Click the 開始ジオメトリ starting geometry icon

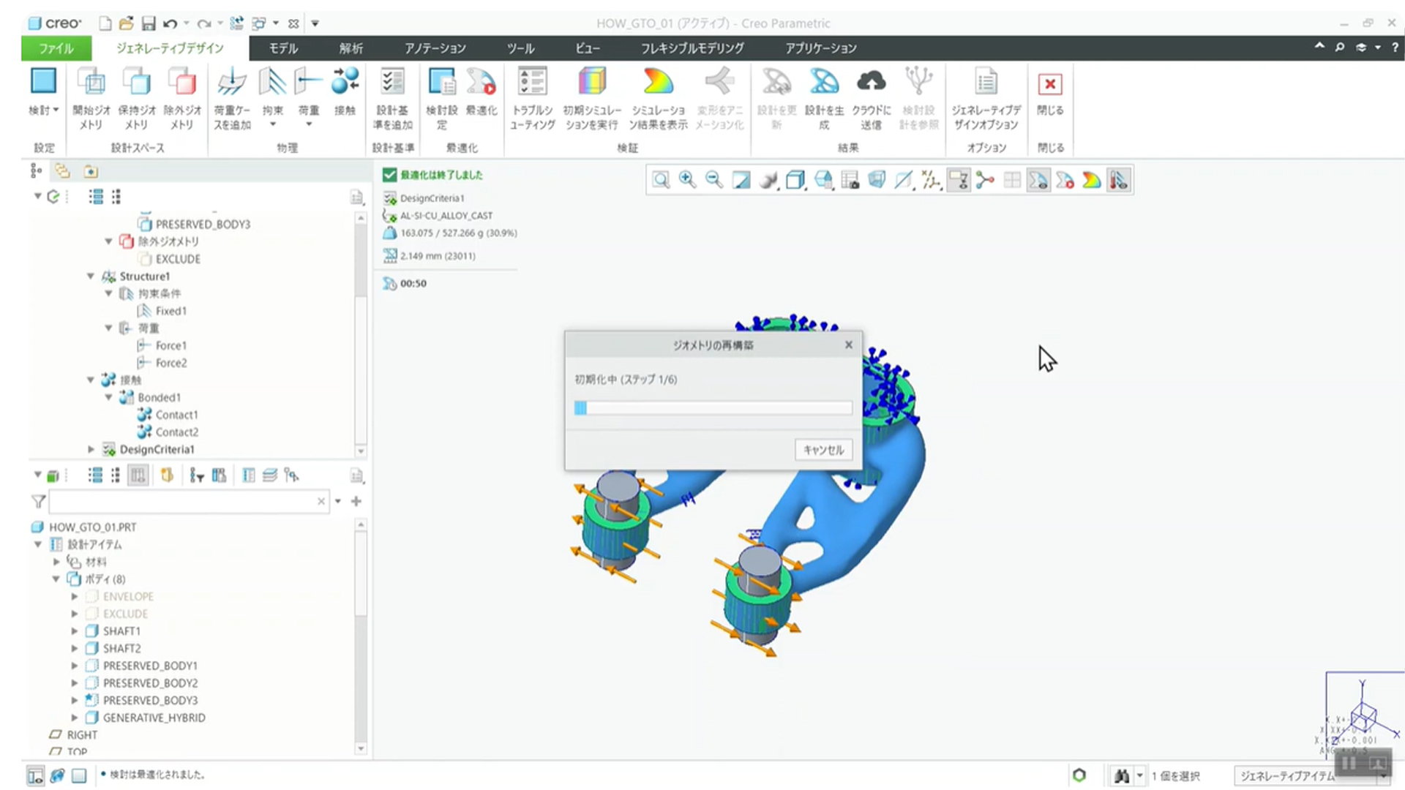(91, 83)
